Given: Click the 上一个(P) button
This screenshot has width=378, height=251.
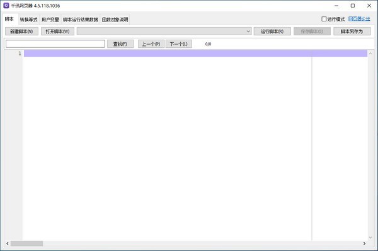Looking at the screenshot, I should [x=151, y=44].
